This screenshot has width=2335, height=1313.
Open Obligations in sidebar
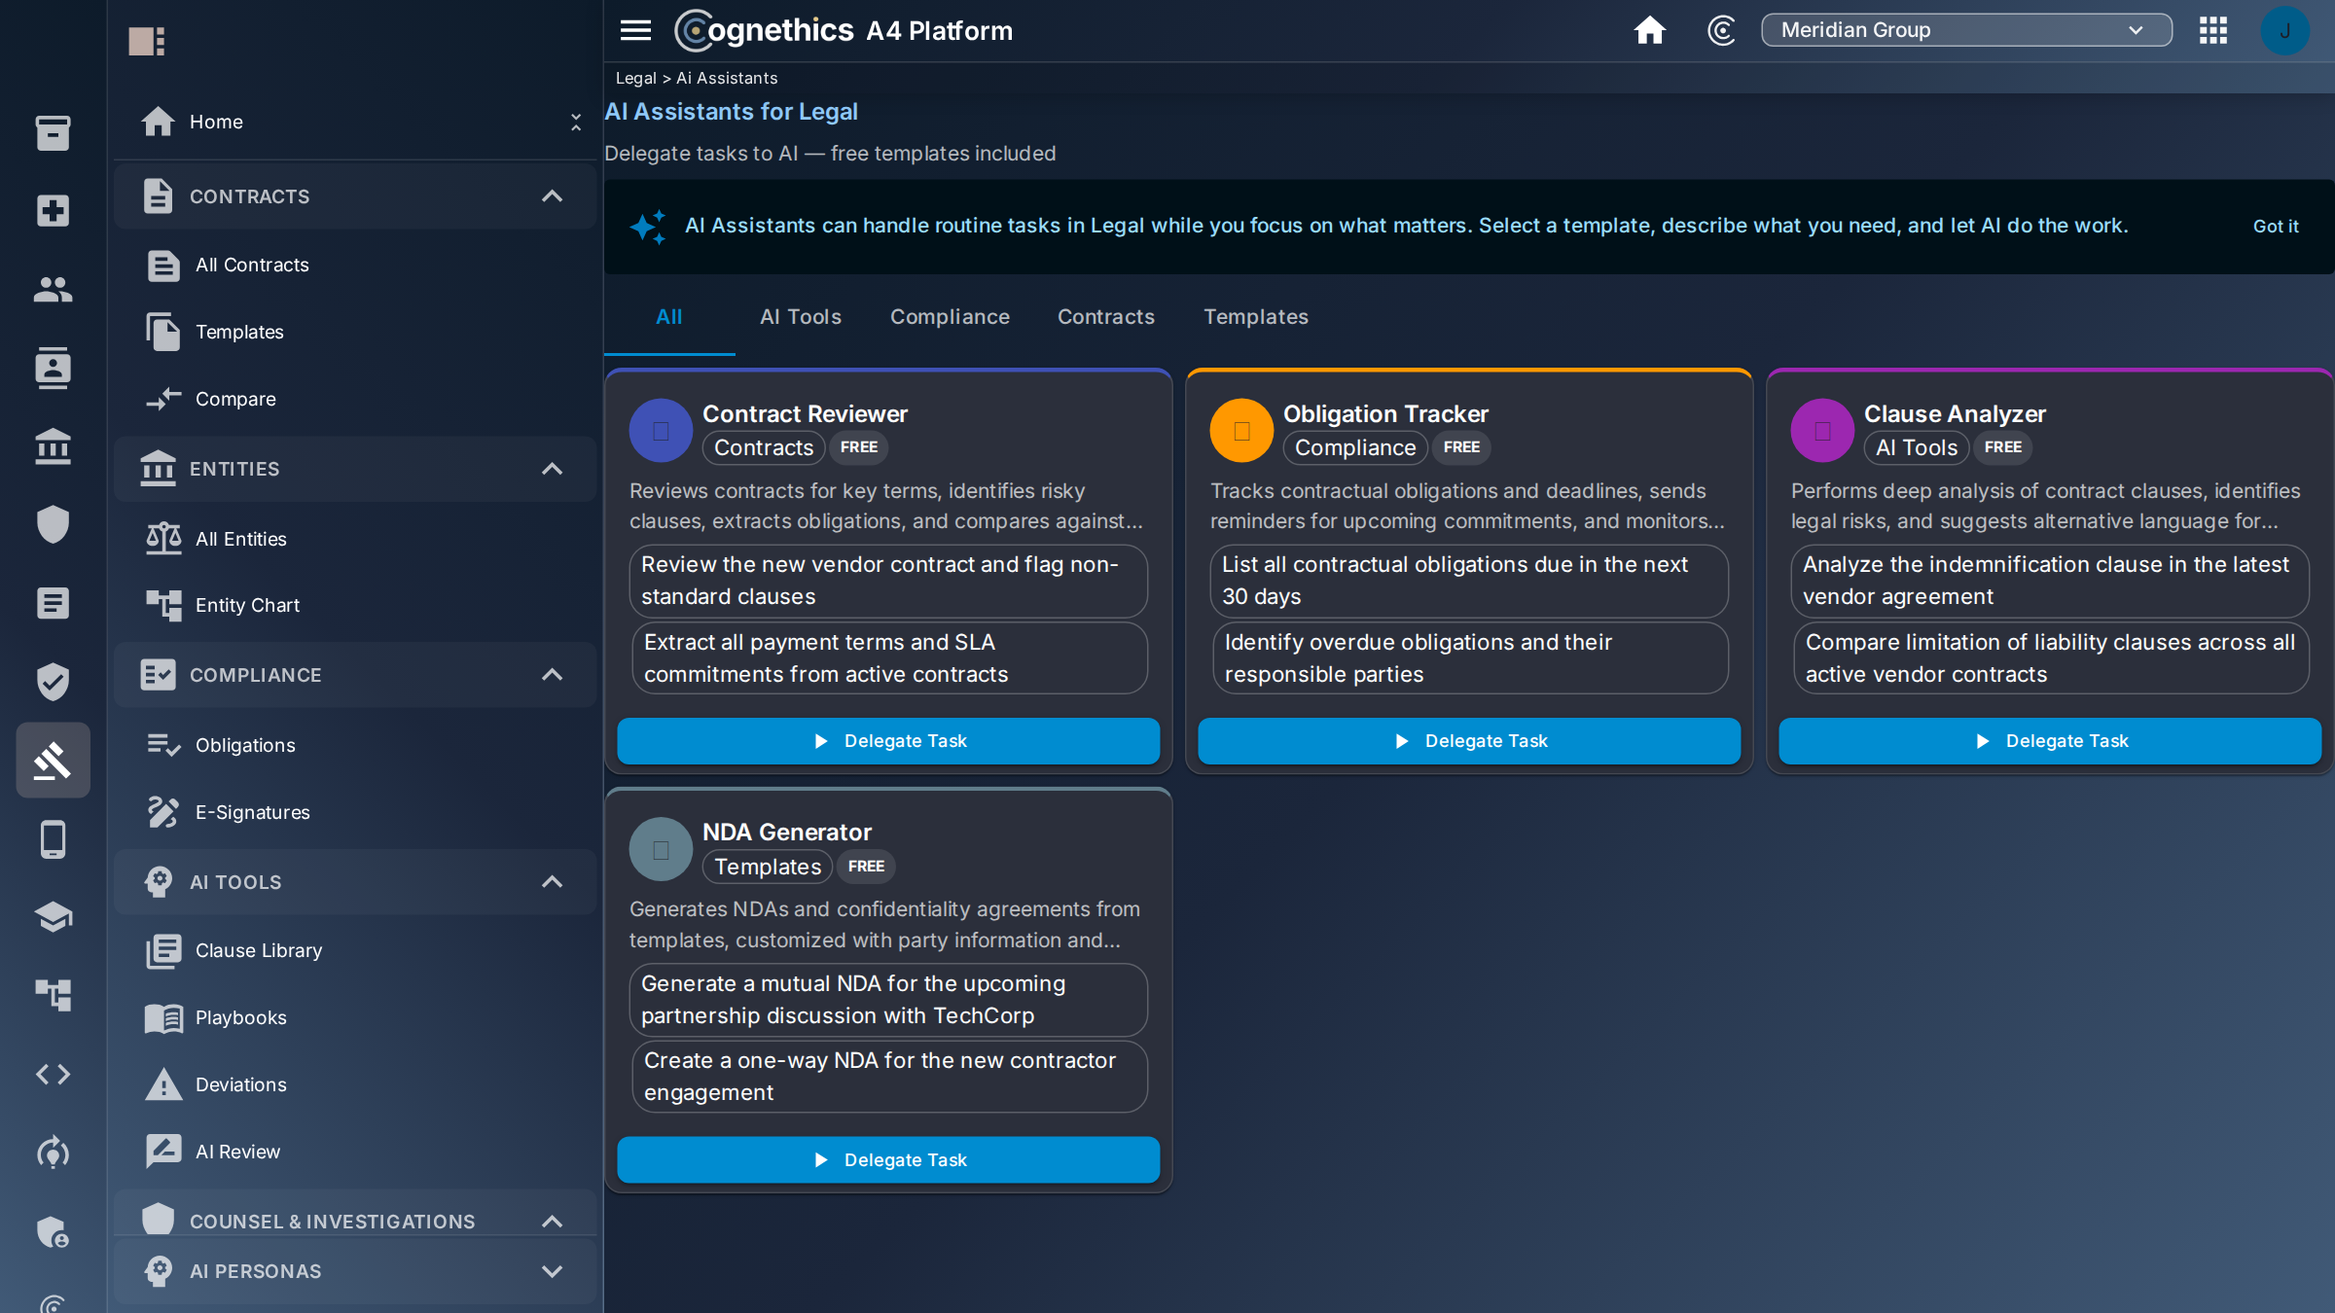(354, 745)
